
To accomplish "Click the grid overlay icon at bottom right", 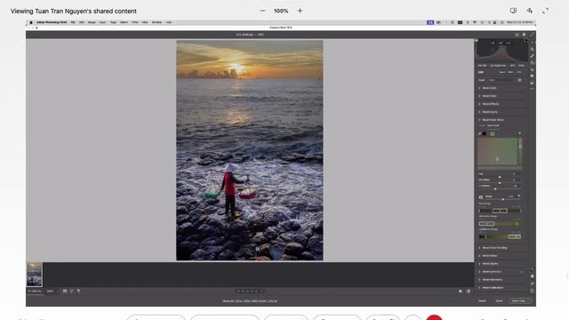I will pos(532,291).
